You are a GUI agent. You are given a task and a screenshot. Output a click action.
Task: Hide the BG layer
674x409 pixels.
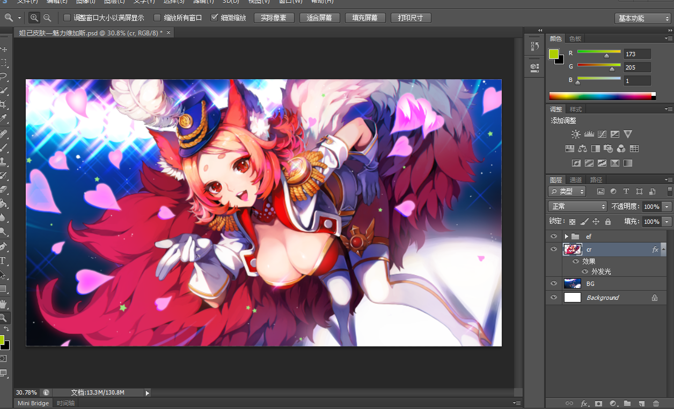(554, 283)
